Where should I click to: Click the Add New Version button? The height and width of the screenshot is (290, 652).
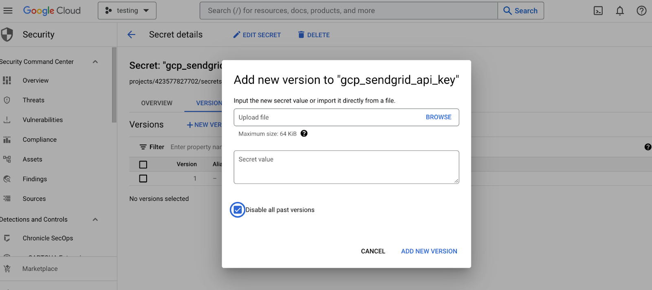pyautogui.click(x=429, y=251)
